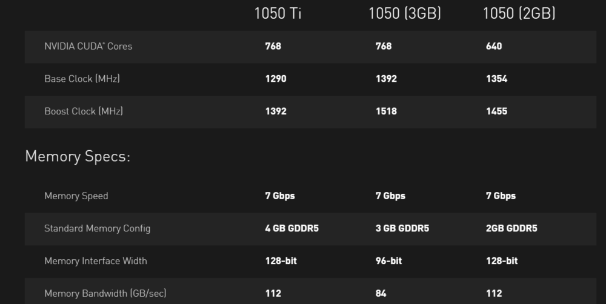
Task: Click the 3 GB GDDR5 value
Action: tap(402, 228)
